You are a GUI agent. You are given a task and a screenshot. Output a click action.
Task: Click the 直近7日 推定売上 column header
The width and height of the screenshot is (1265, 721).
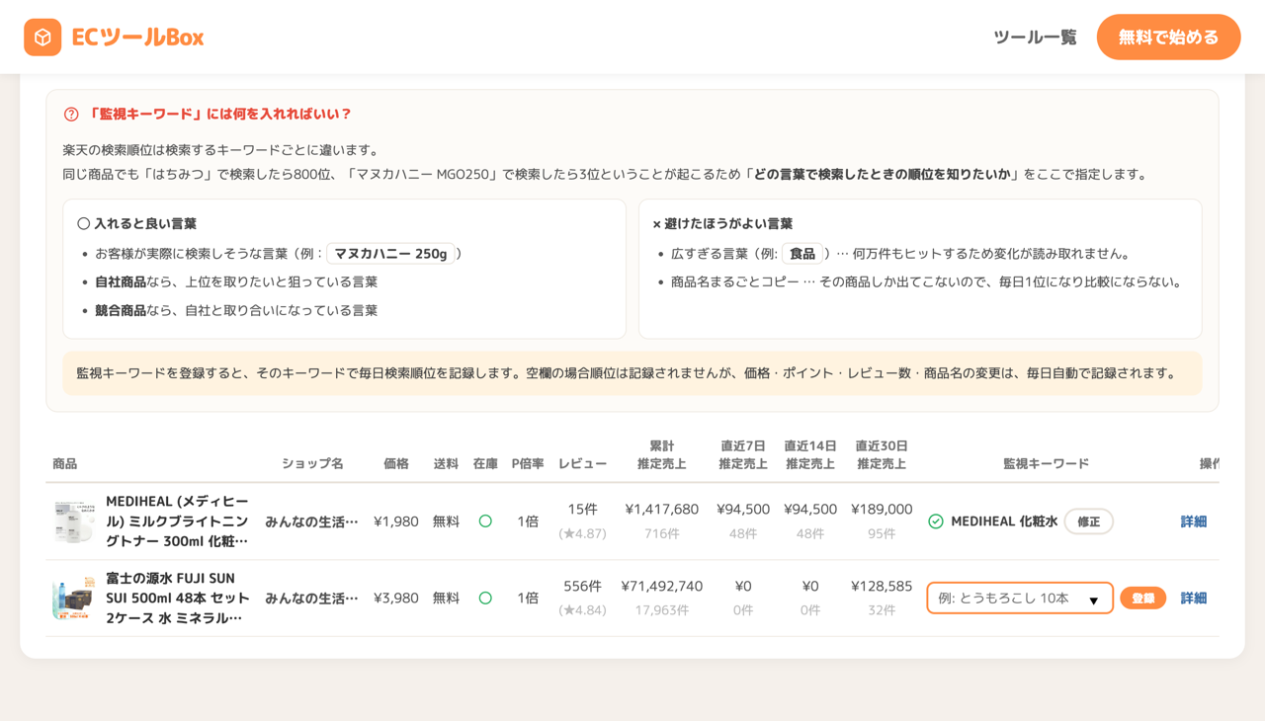743,455
